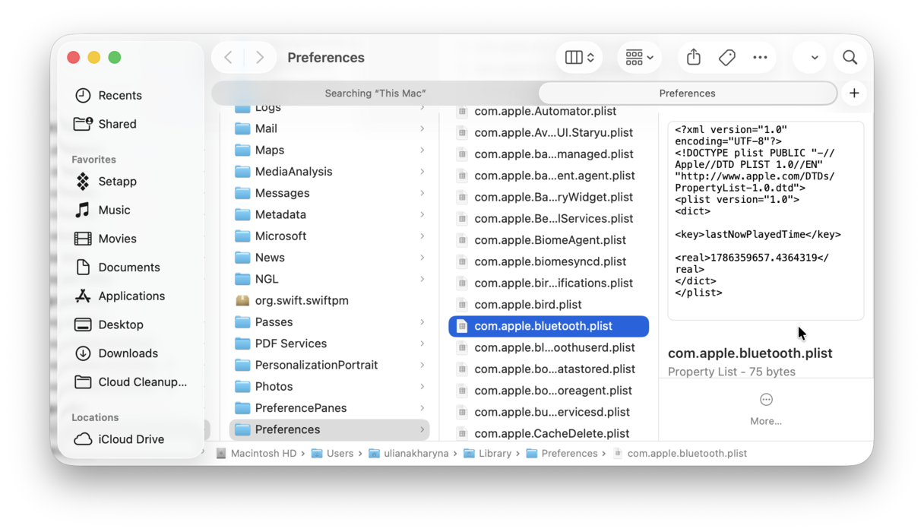The image size is (924, 532).
Task: Click the Tags icon in toolbar
Action: point(727,58)
